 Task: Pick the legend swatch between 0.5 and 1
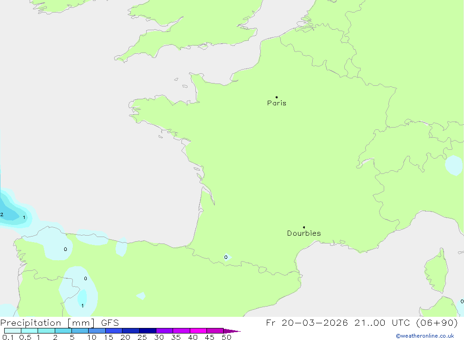point(30,331)
